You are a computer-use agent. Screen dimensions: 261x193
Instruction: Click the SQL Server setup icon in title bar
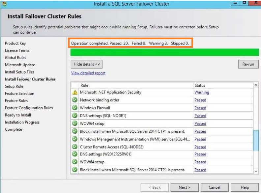pyautogui.click(x=4, y=4)
